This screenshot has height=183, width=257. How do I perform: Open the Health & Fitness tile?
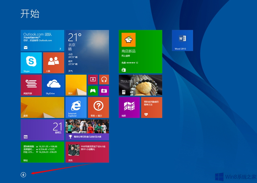(152, 107)
